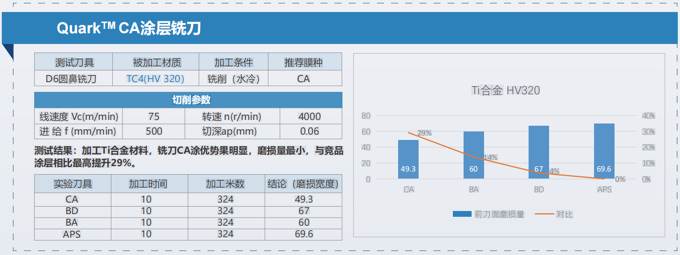Select the 线速度 Vc(m/min) cell
This screenshot has height=255, width=680.
79,116
